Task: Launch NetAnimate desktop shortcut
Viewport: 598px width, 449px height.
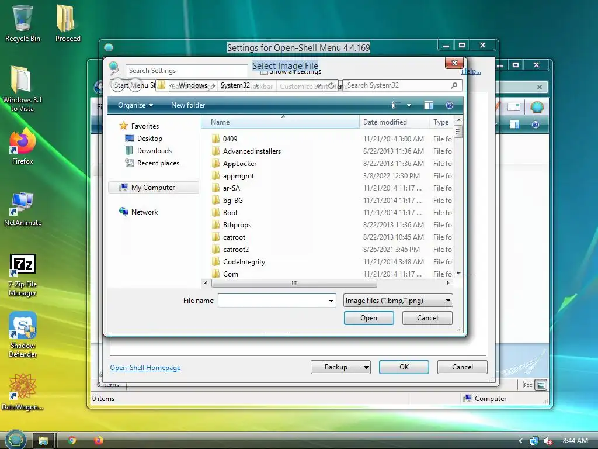Action: tap(23, 209)
